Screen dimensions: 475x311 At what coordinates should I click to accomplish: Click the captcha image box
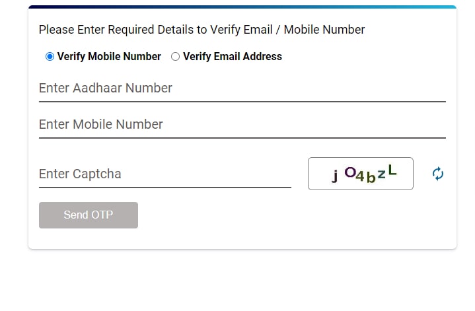(x=361, y=174)
